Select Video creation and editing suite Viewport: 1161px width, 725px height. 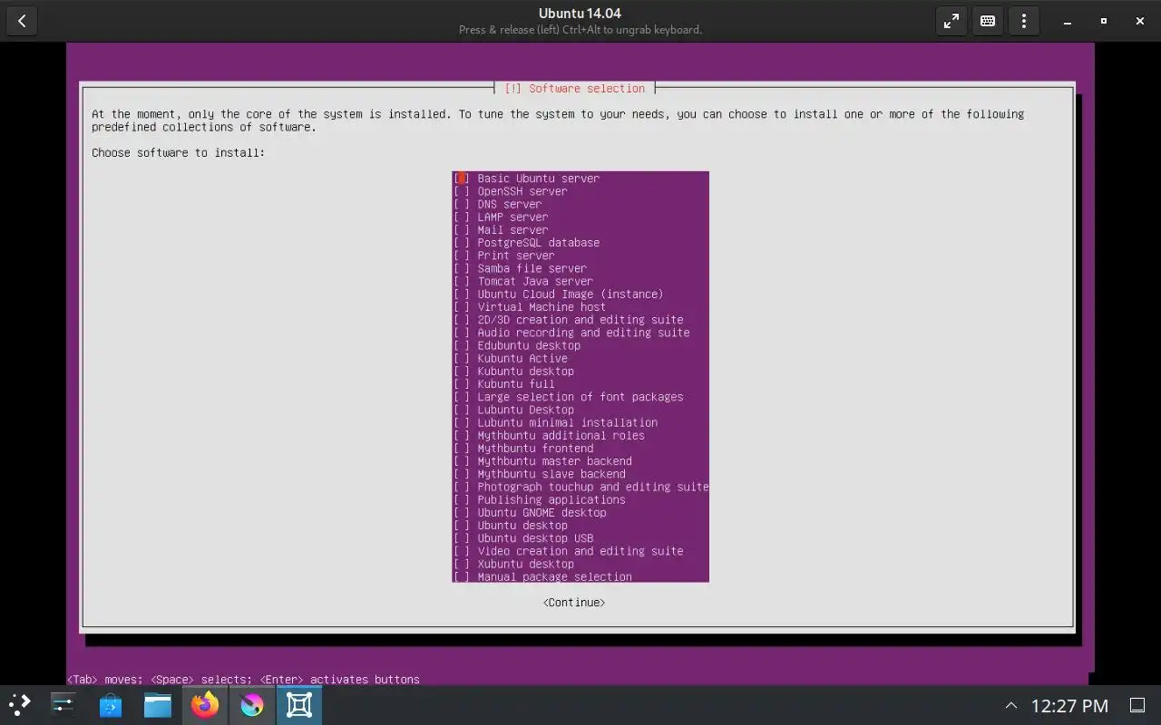(x=580, y=551)
